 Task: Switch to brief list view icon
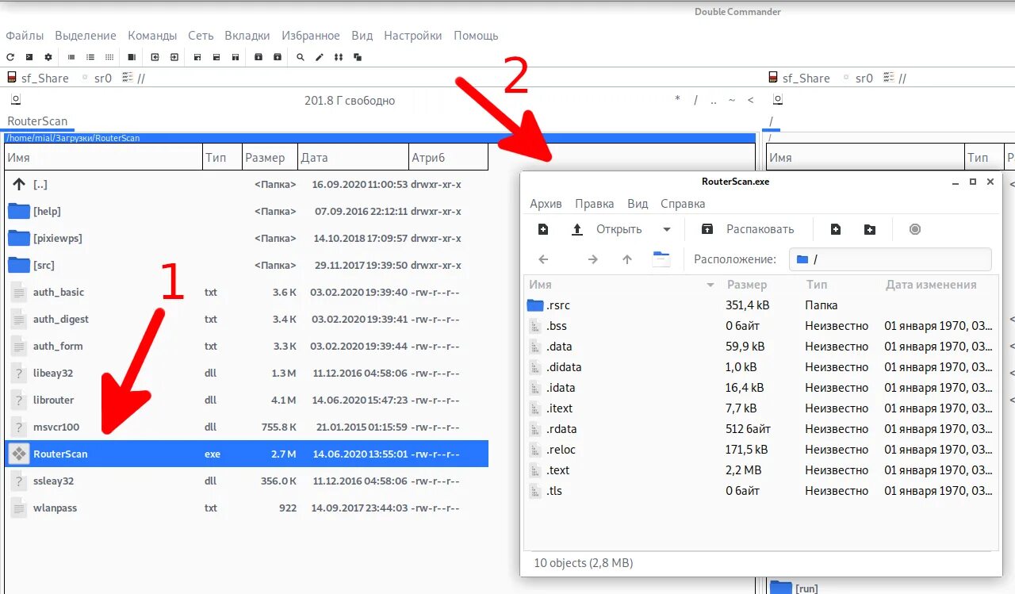[71, 57]
